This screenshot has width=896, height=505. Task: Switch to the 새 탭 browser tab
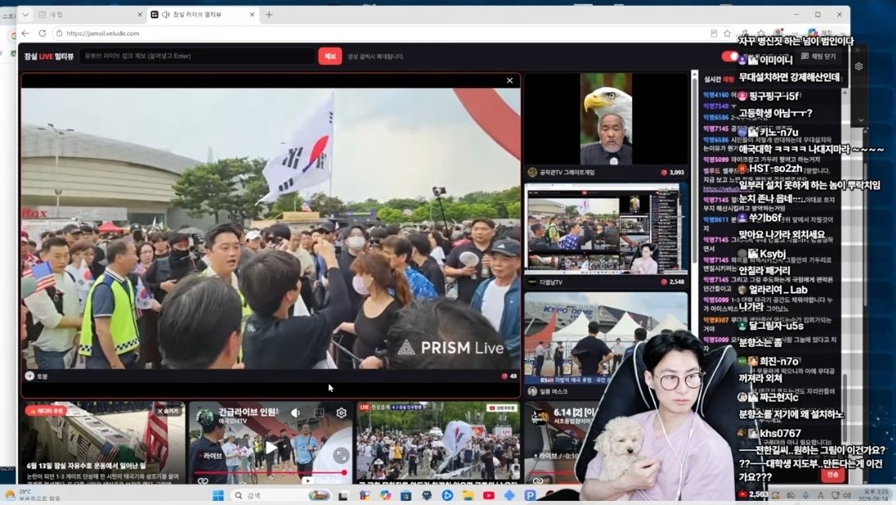(91, 14)
